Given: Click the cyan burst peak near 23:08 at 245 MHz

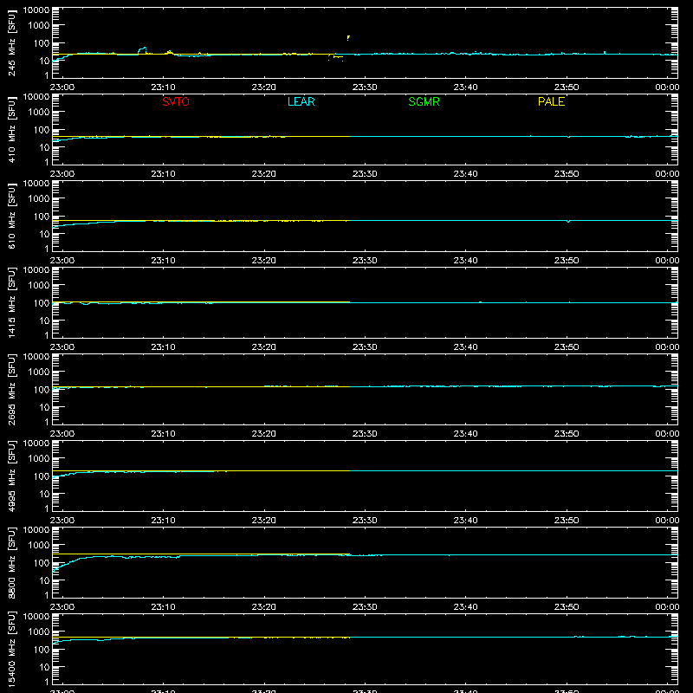Looking at the screenshot, I should [x=143, y=49].
